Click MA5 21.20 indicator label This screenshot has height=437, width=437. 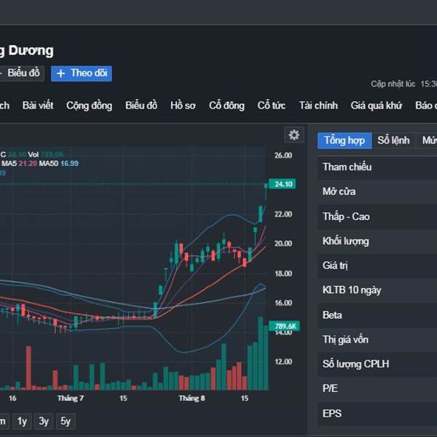coord(19,163)
